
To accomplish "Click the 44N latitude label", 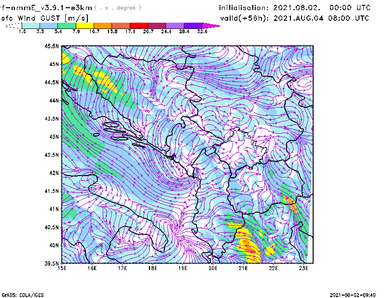I will 54,100.
